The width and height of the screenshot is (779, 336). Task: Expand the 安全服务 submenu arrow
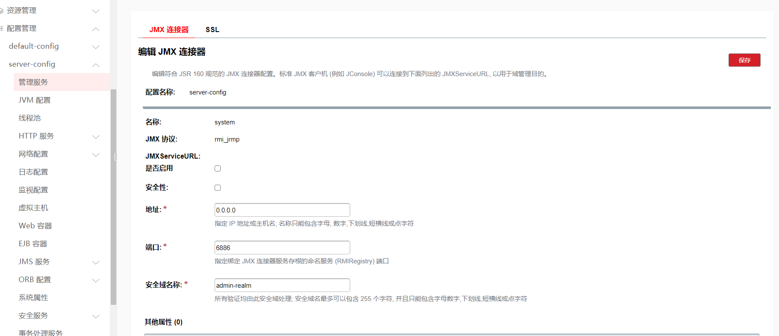[96, 316]
